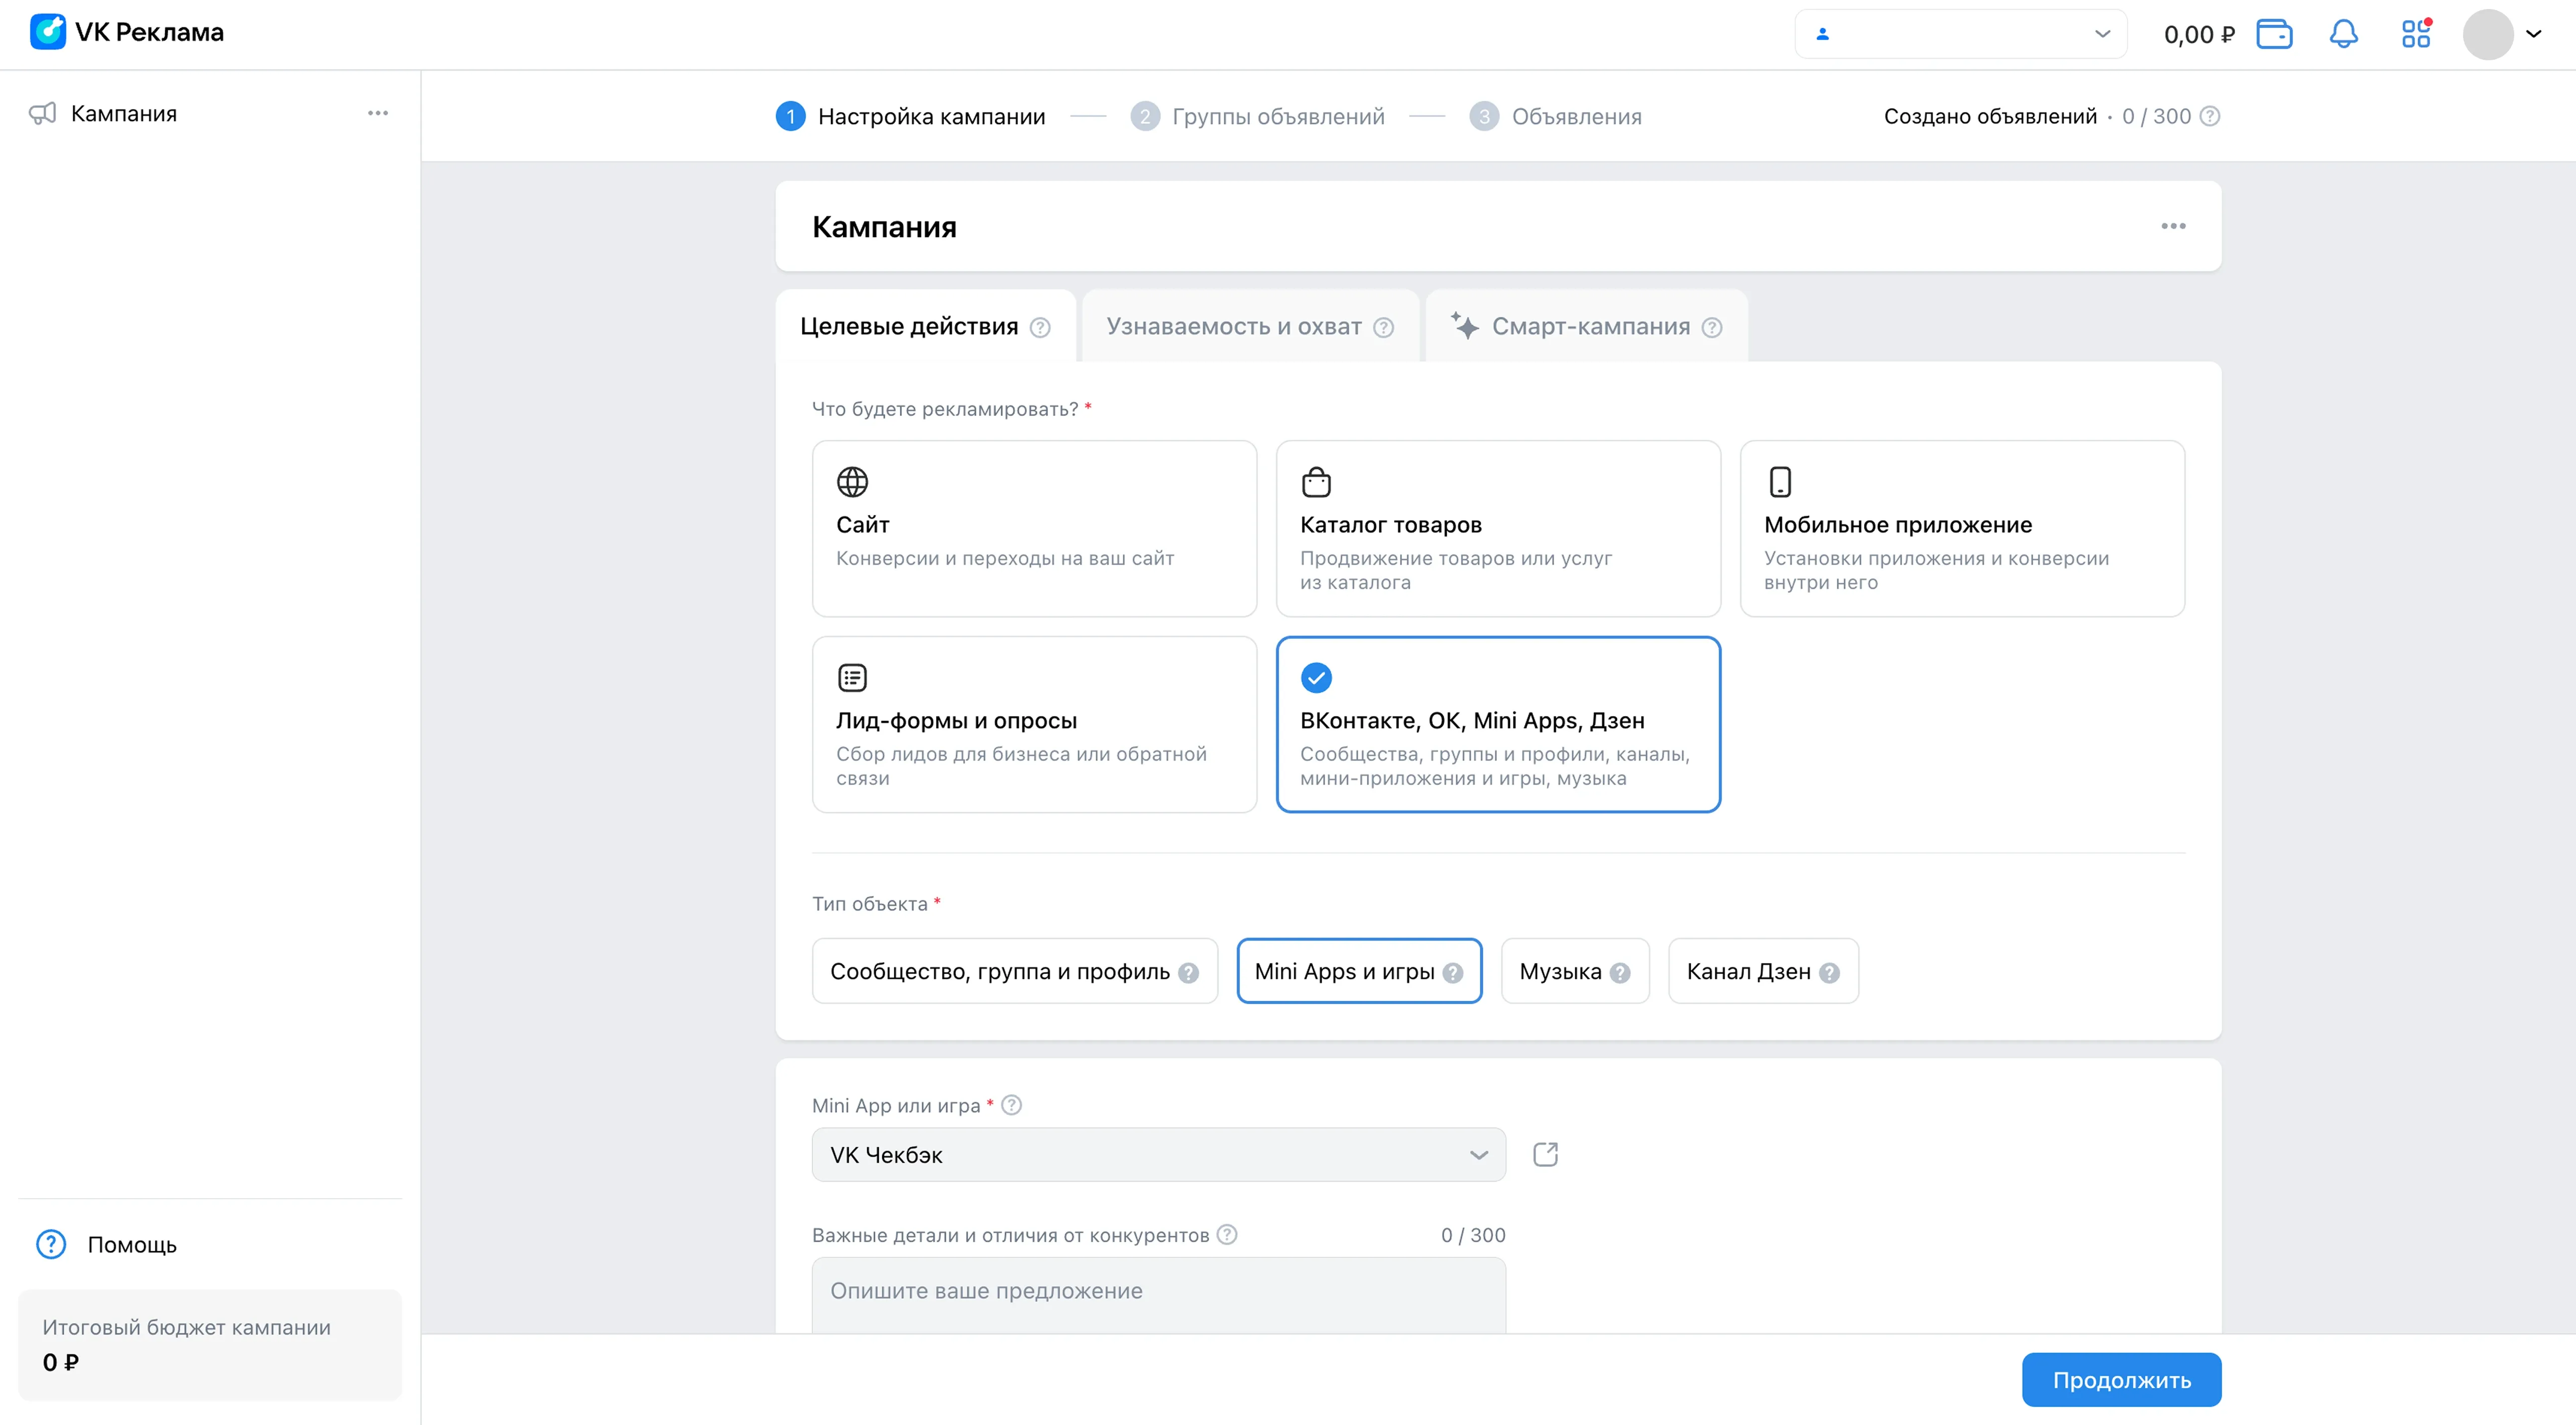This screenshot has width=2576, height=1425.
Task: Choose Mini Apps и игры object type
Action: [1359, 971]
